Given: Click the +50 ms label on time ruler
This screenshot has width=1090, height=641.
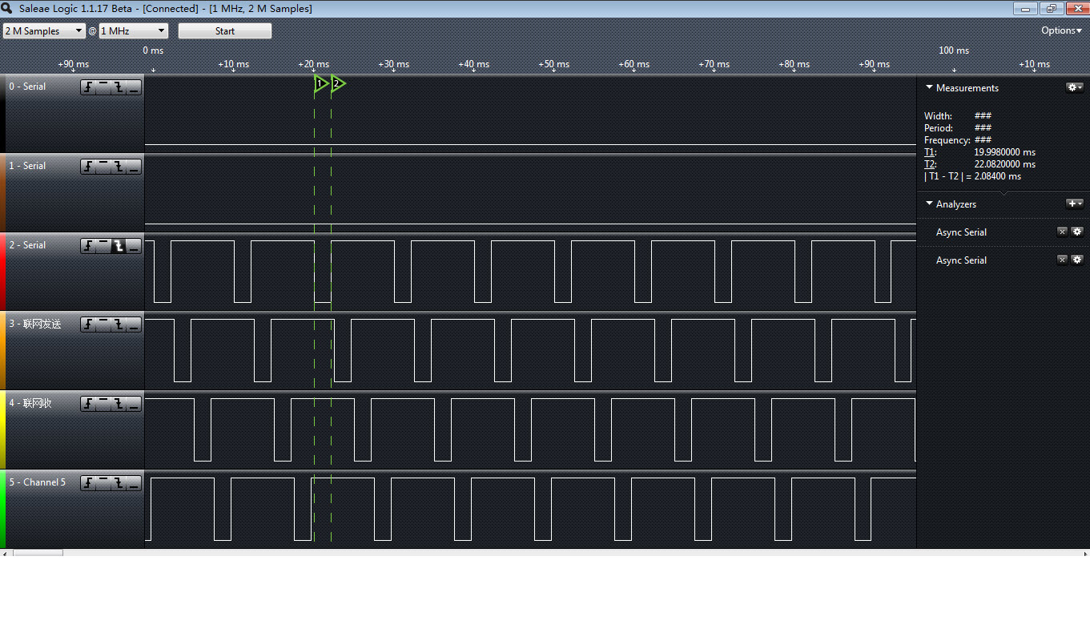Looking at the screenshot, I should 553,64.
